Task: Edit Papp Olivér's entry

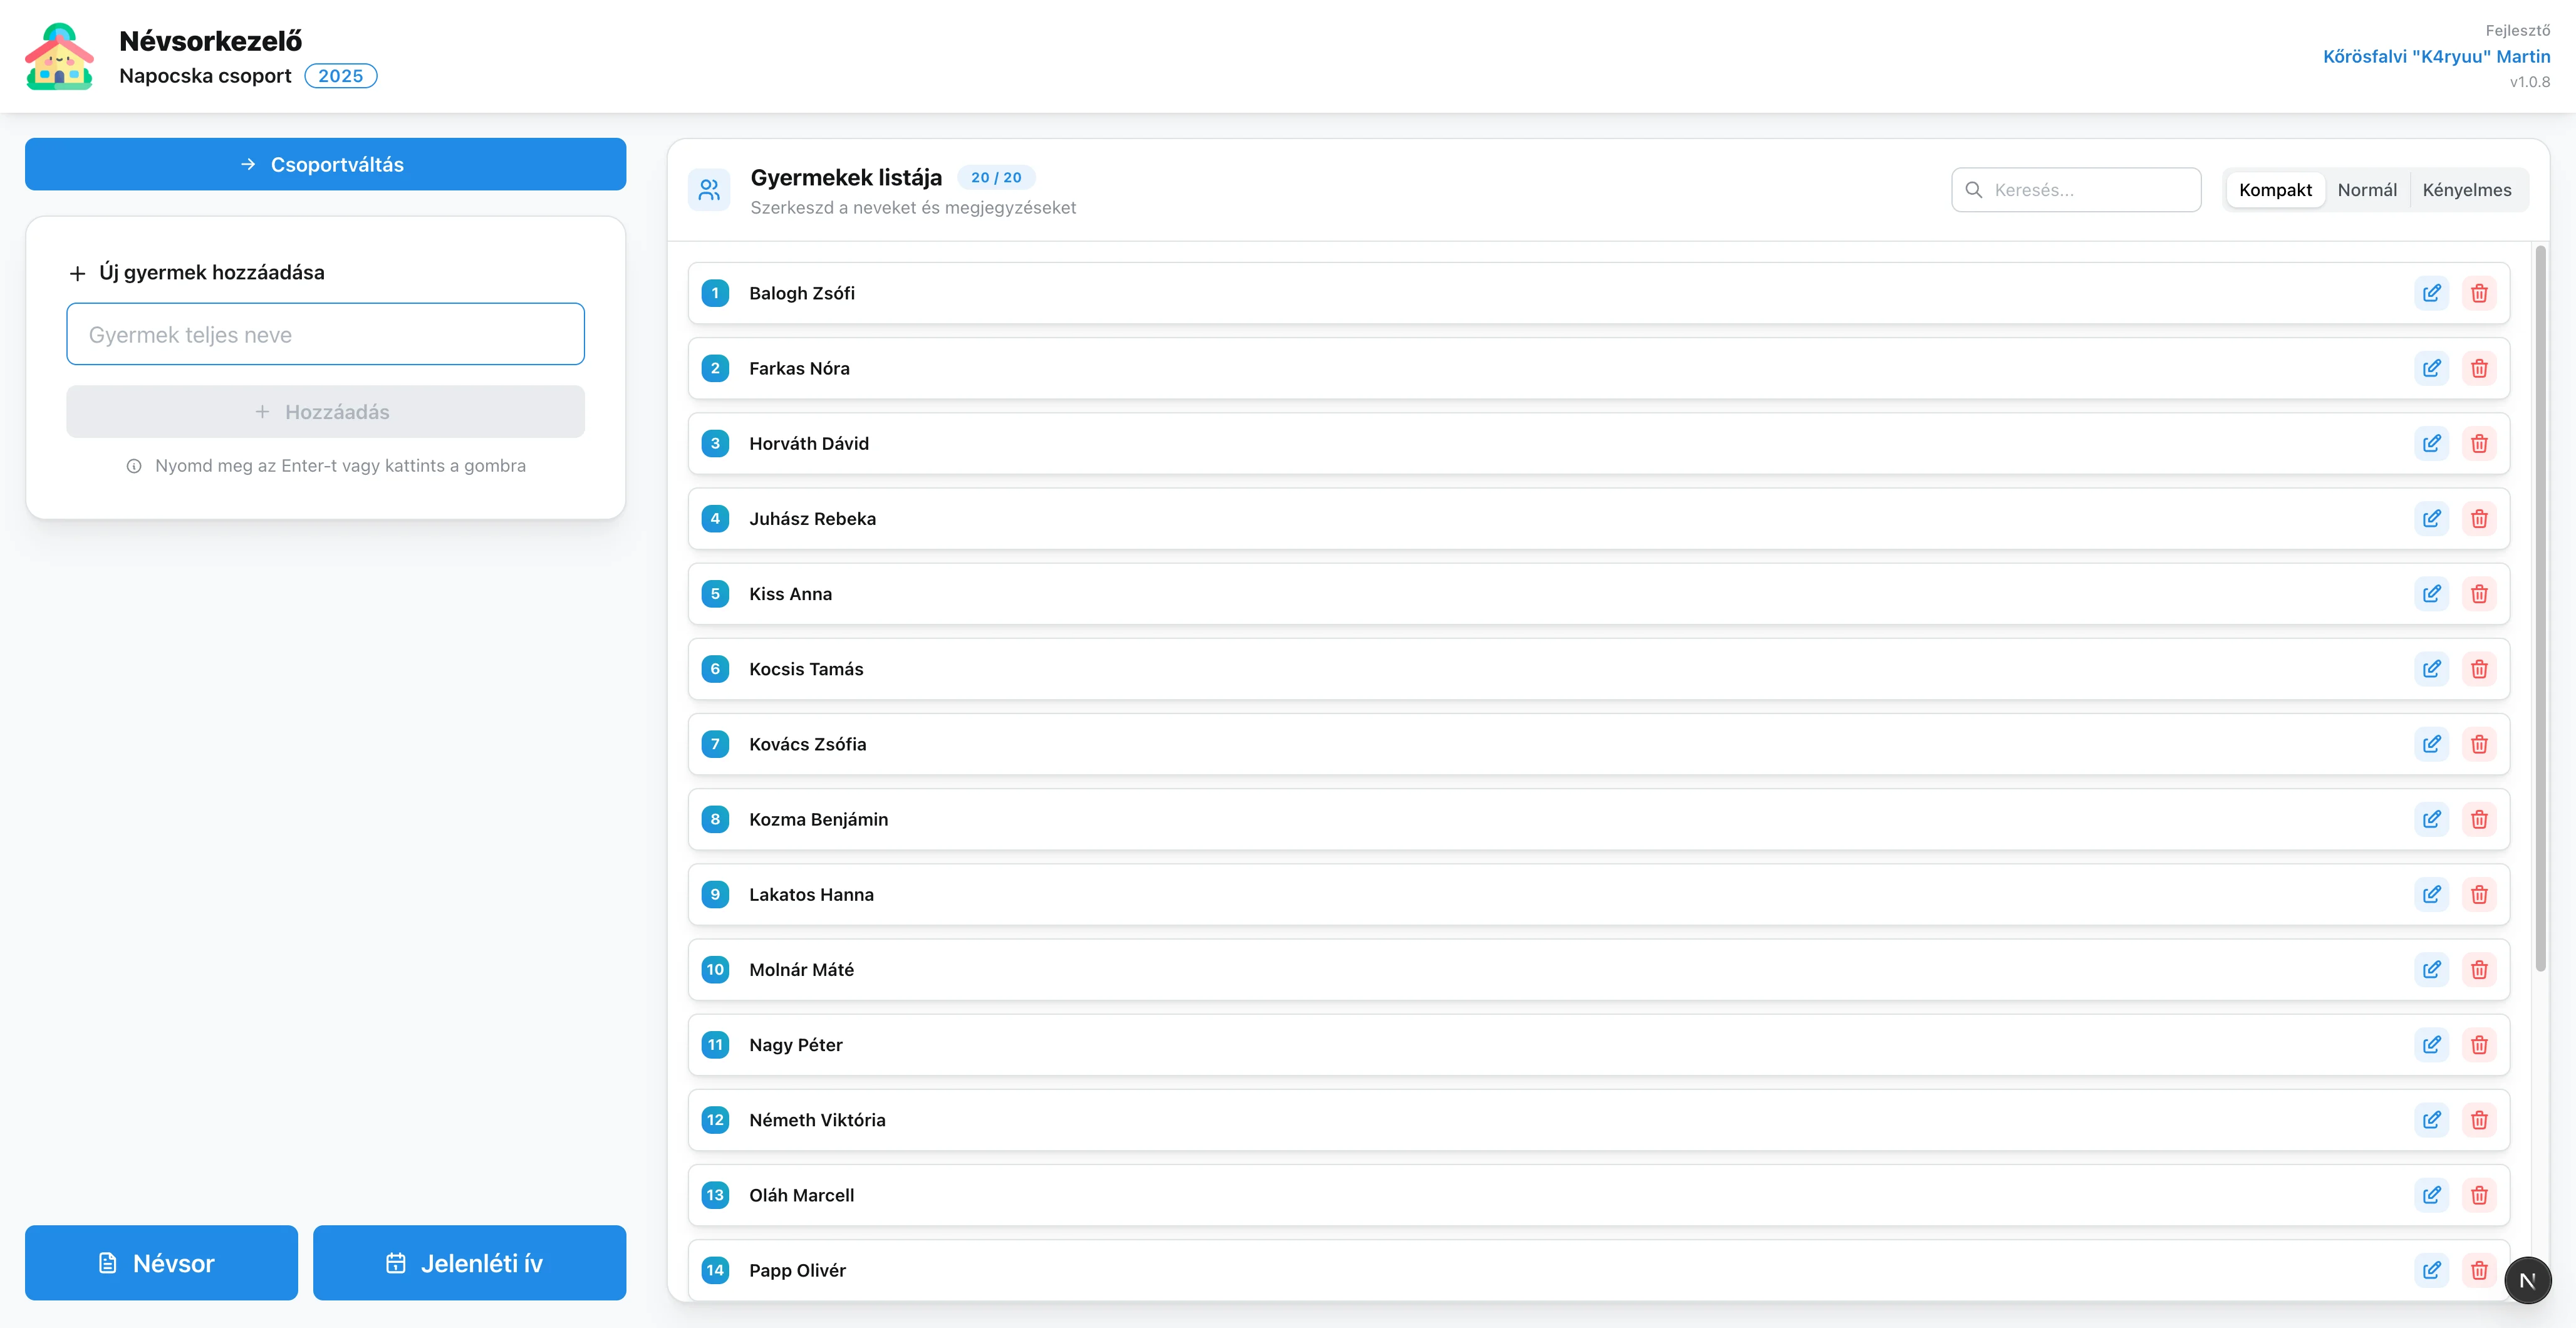Action: [x=2431, y=1270]
